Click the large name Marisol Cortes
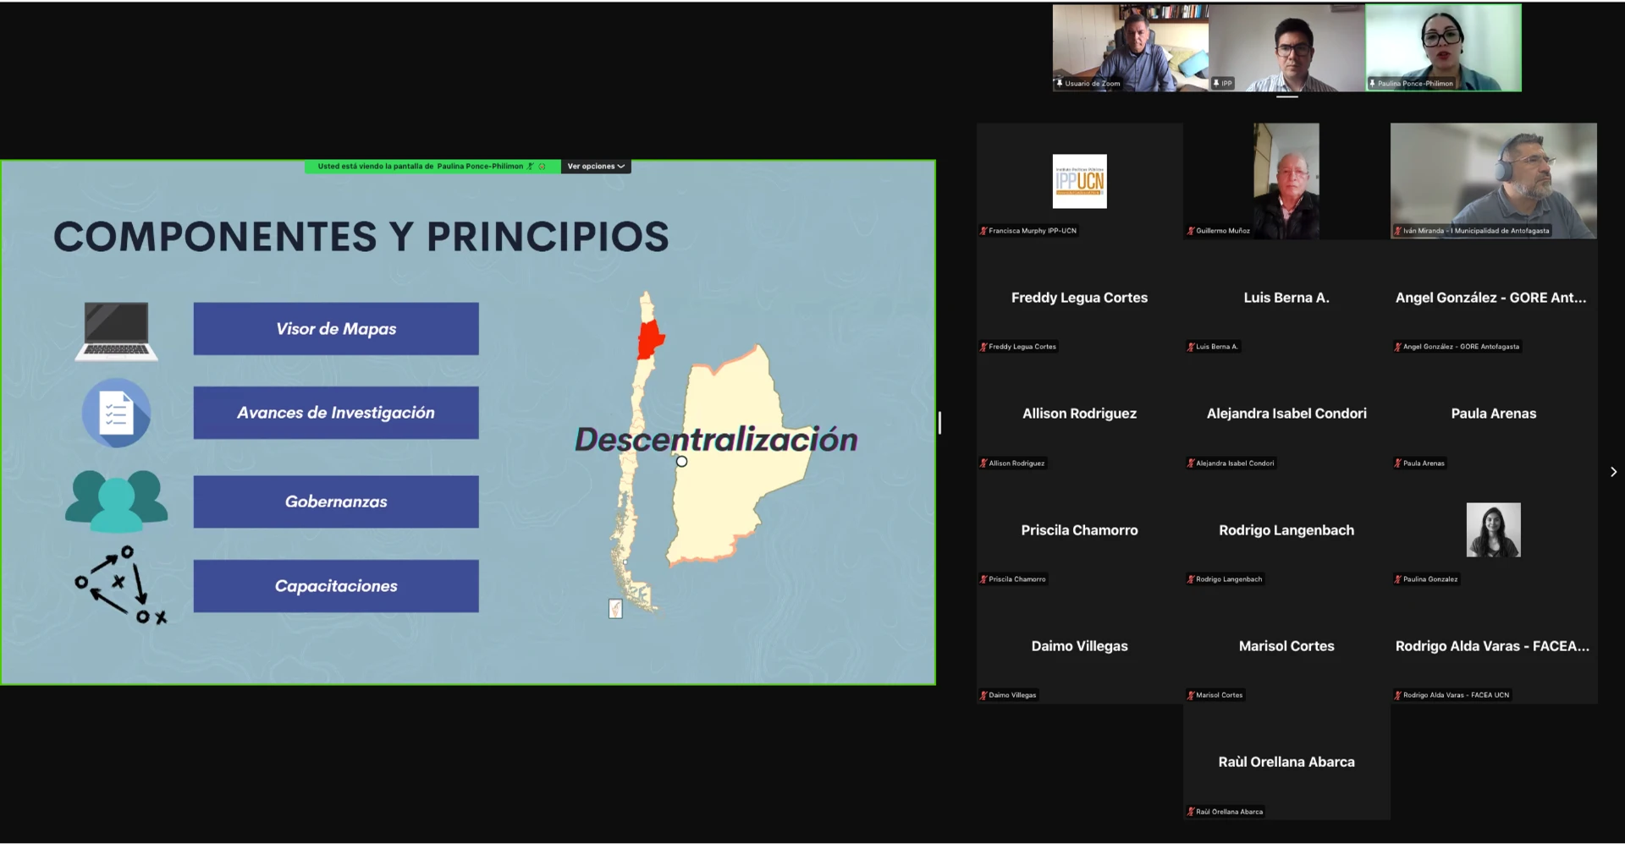This screenshot has height=844, width=1625. click(x=1286, y=646)
